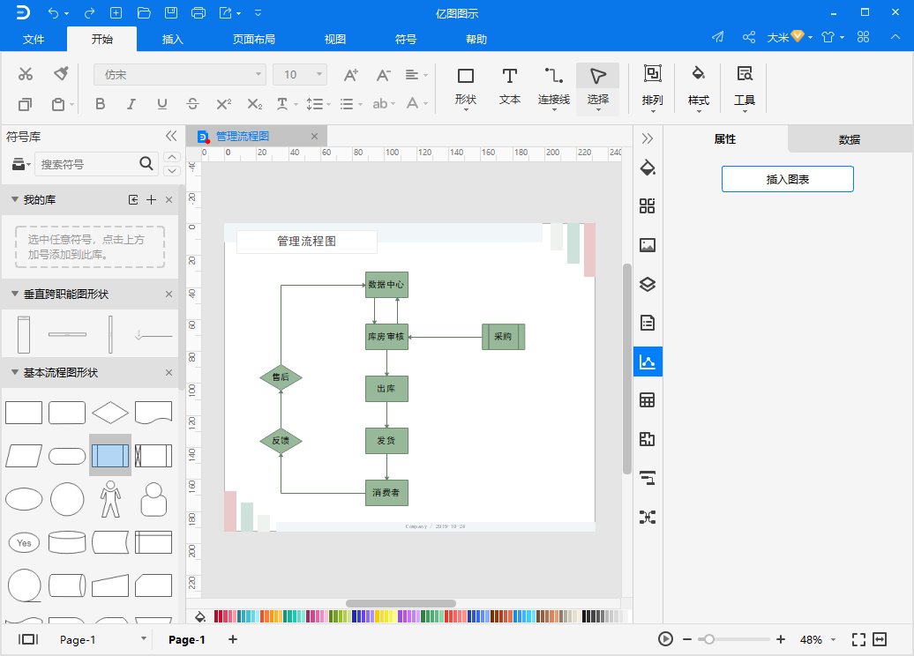The width and height of the screenshot is (914, 656).
Task: Open the Gantt/outline panel icon
Action: point(648,478)
